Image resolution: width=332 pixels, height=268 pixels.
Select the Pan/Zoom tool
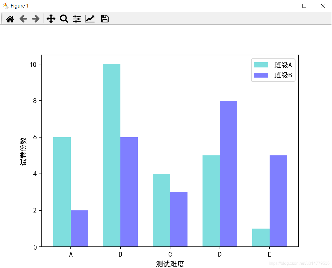[51, 18]
